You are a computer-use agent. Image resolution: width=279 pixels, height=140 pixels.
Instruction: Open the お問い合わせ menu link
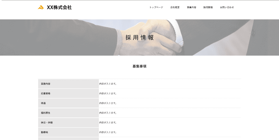(x=227, y=7)
